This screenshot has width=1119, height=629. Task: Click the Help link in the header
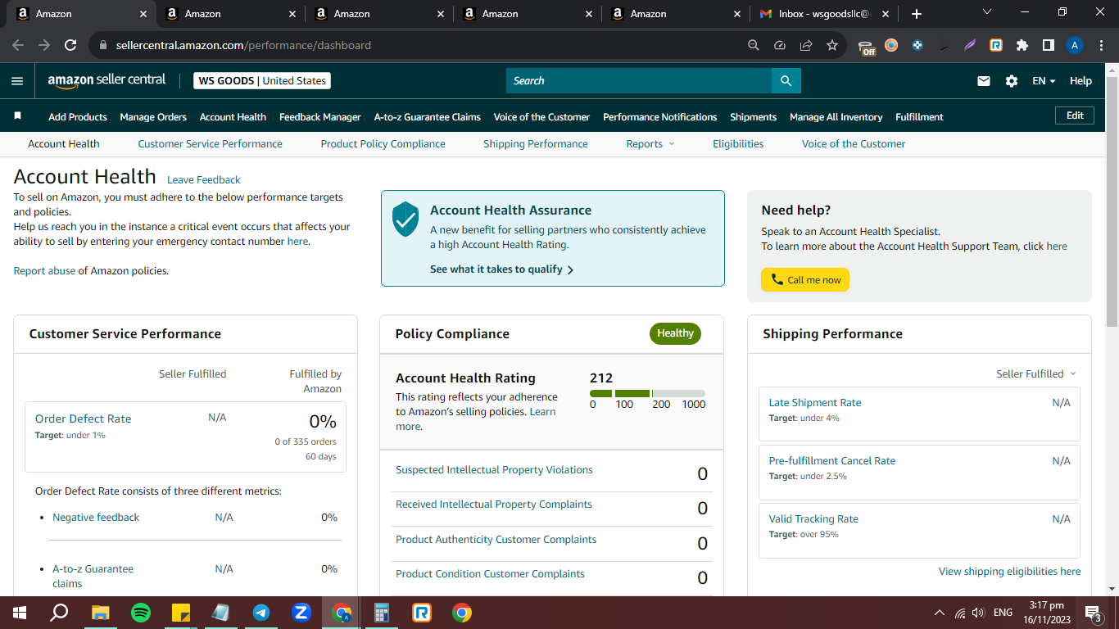click(1080, 81)
